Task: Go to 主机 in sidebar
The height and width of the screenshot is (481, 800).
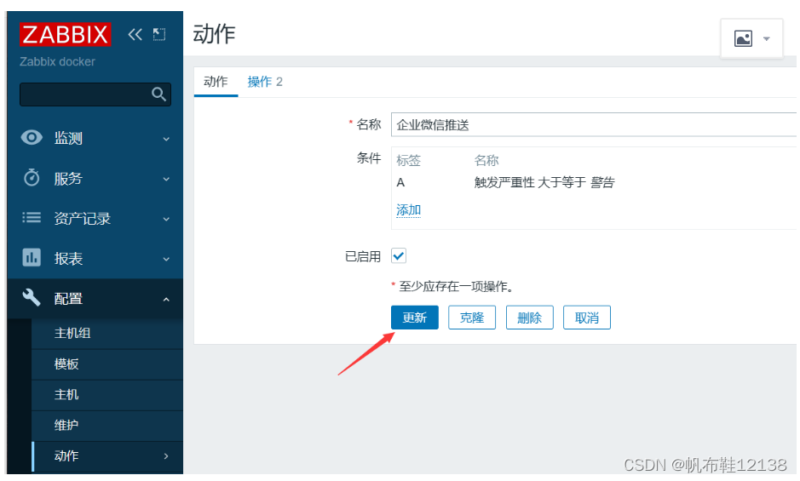Action: click(x=107, y=395)
